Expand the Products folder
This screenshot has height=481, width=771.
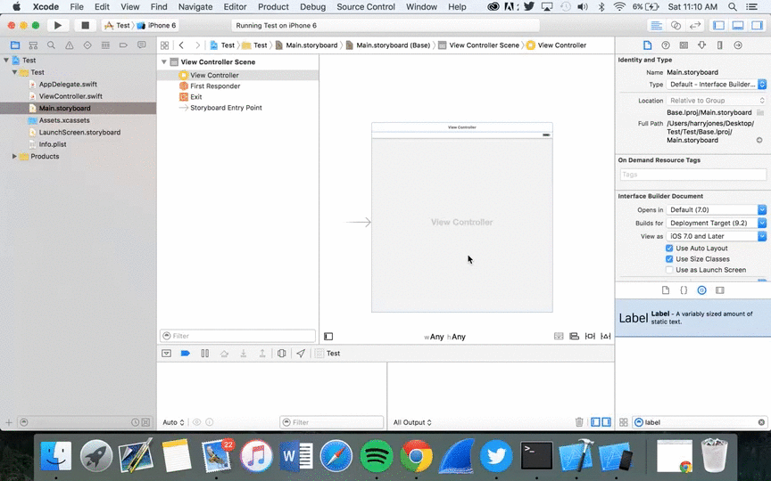tap(14, 156)
